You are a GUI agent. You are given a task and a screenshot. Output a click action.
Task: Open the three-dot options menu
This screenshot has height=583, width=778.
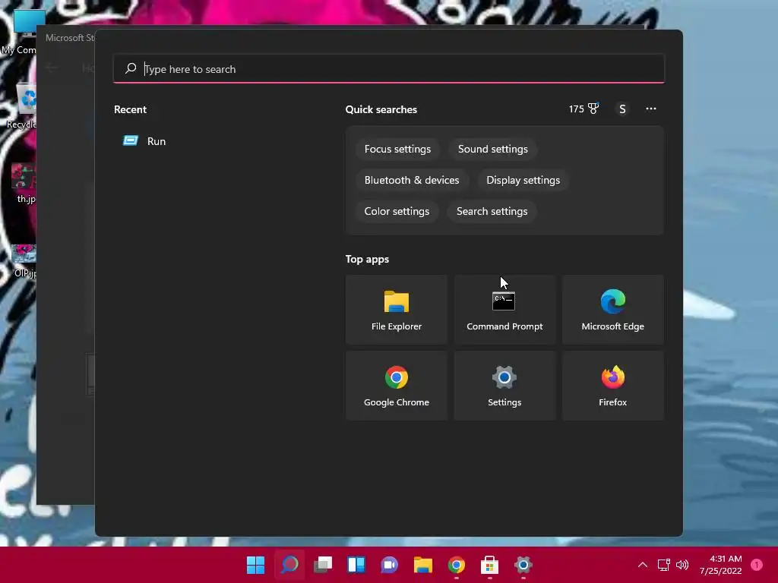point(651,109)
